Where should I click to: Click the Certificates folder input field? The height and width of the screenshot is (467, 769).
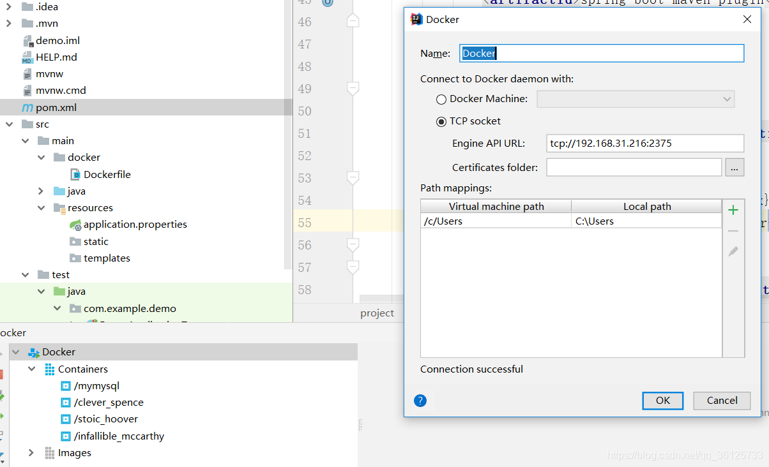click(634, 167)
